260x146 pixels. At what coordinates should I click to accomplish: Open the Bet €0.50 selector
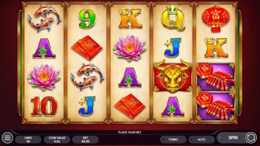tap(86, 139)
